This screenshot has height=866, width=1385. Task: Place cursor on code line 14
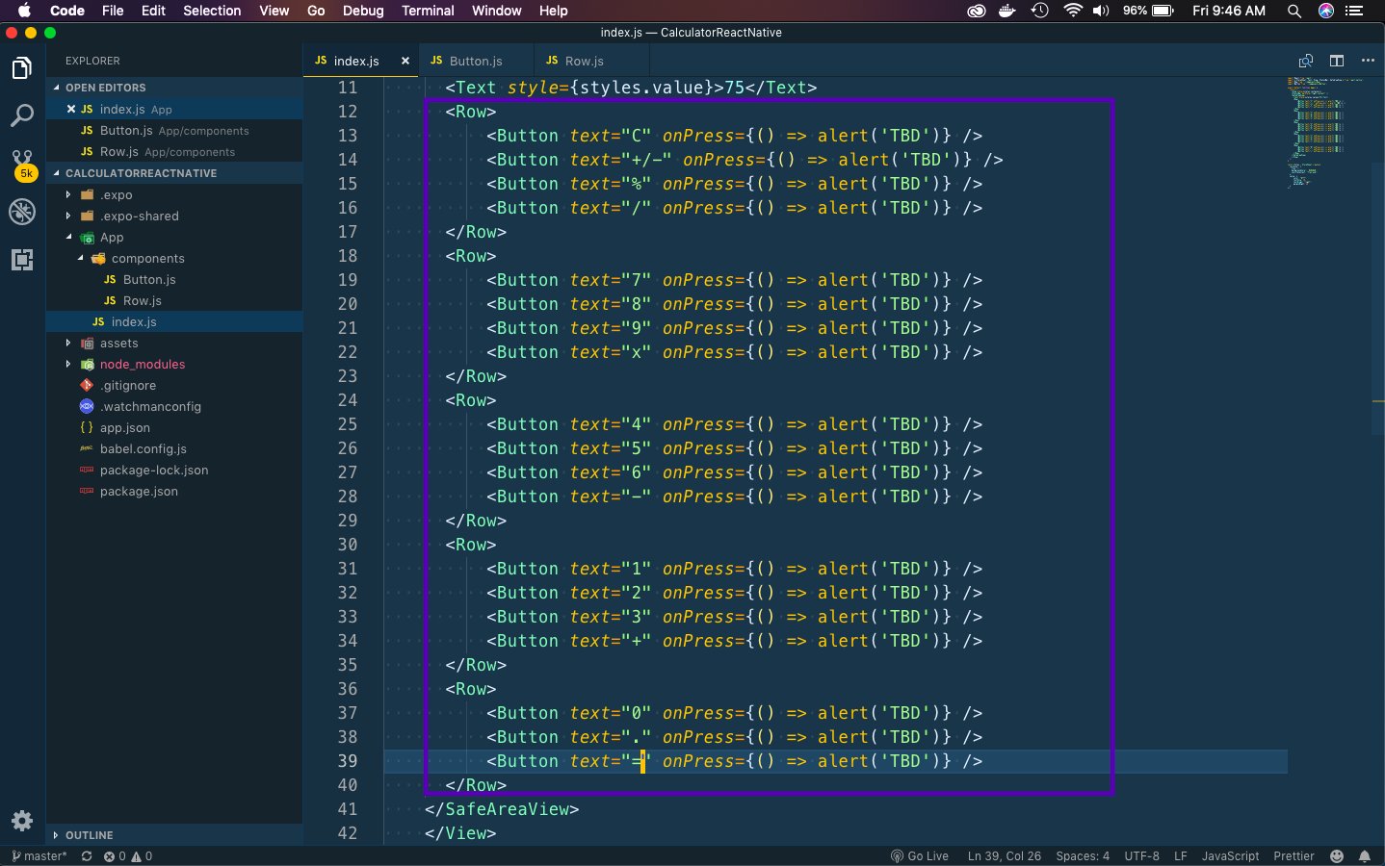[745, 160]
